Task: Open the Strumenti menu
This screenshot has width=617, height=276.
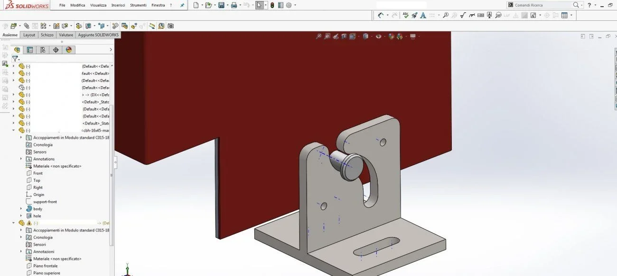Action: (x=138, y=5)
